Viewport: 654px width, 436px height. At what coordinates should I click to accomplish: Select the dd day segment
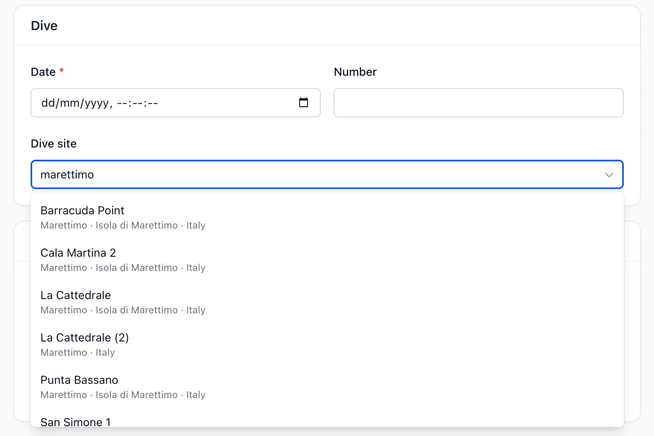(48, 103)
